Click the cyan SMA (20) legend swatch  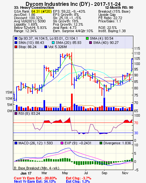(x=53, y=43)
